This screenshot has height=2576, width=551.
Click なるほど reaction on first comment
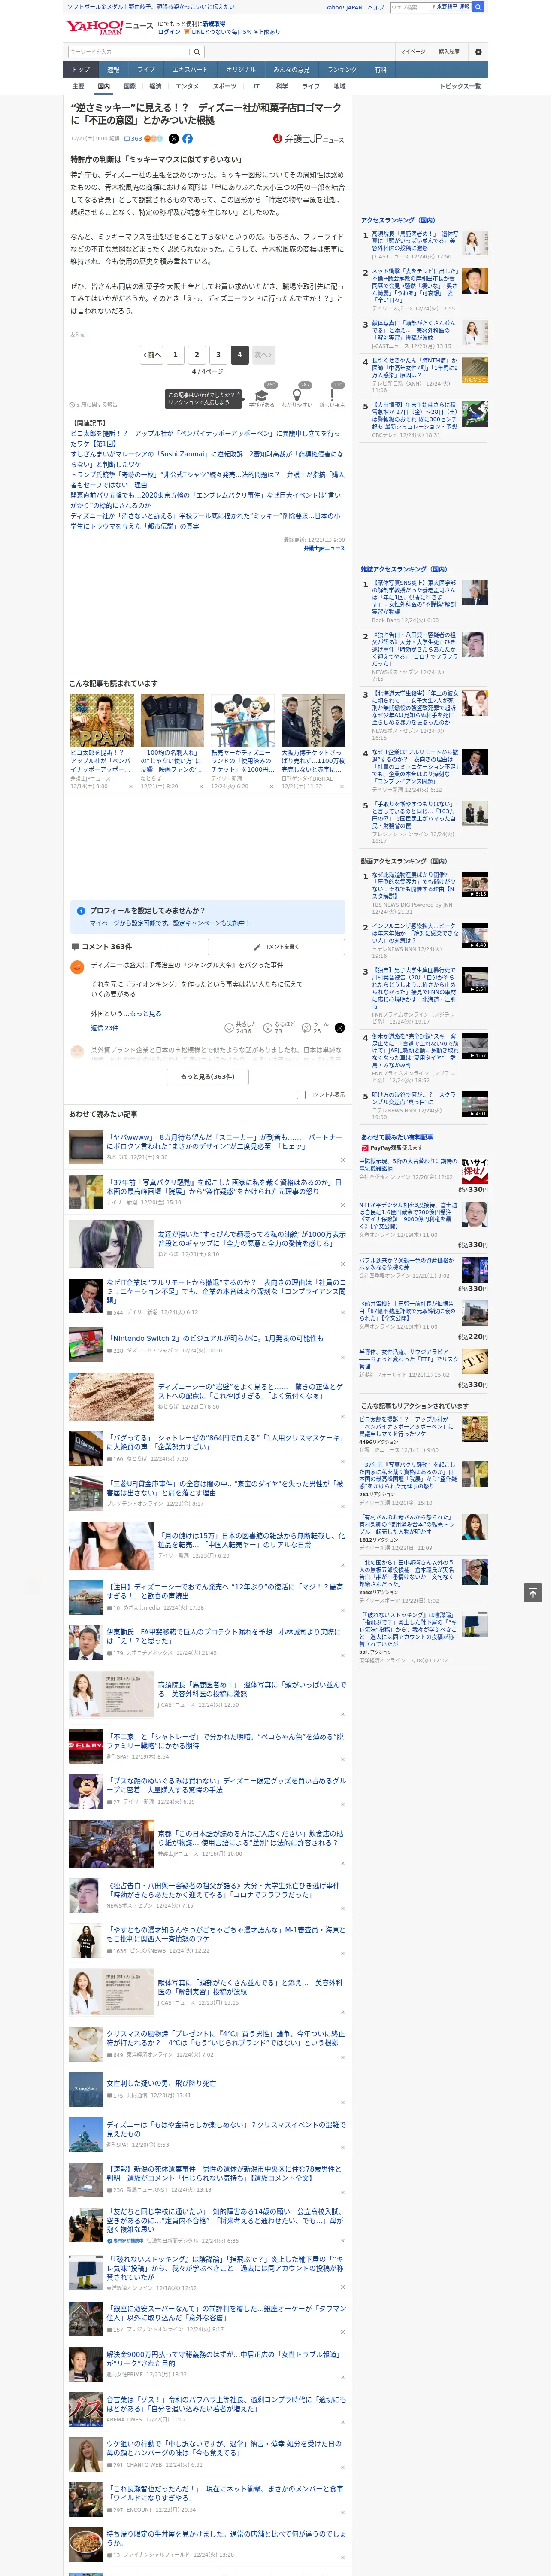pos(279,1028)
